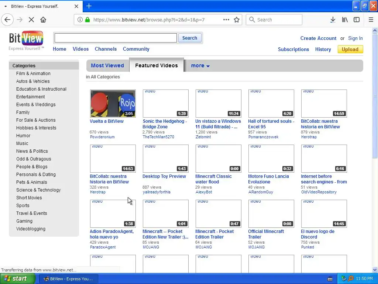This screenshot has width=378, height=284.
Task: Select the Music category
Action: 22,143
